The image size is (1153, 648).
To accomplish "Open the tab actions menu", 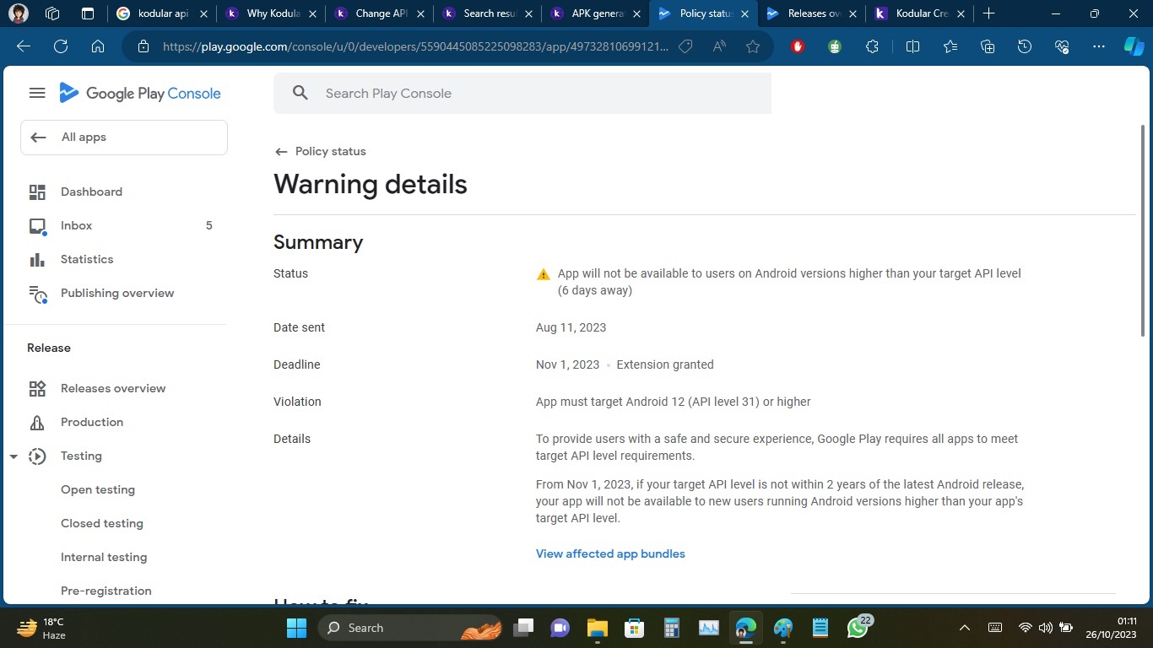I will tap(88, 13).
